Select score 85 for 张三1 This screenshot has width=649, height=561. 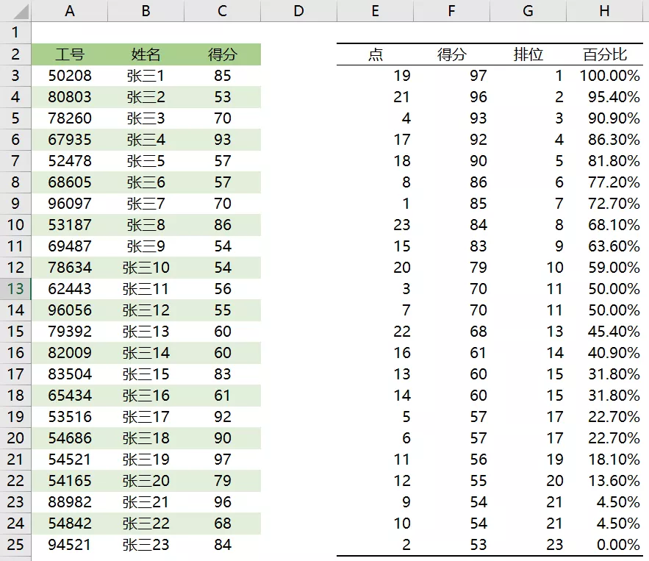click(x=222, y=75)
